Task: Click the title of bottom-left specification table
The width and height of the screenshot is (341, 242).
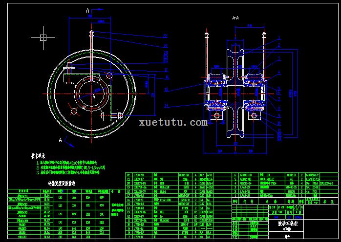Action: pyautogui.click(x=61, y=184)
